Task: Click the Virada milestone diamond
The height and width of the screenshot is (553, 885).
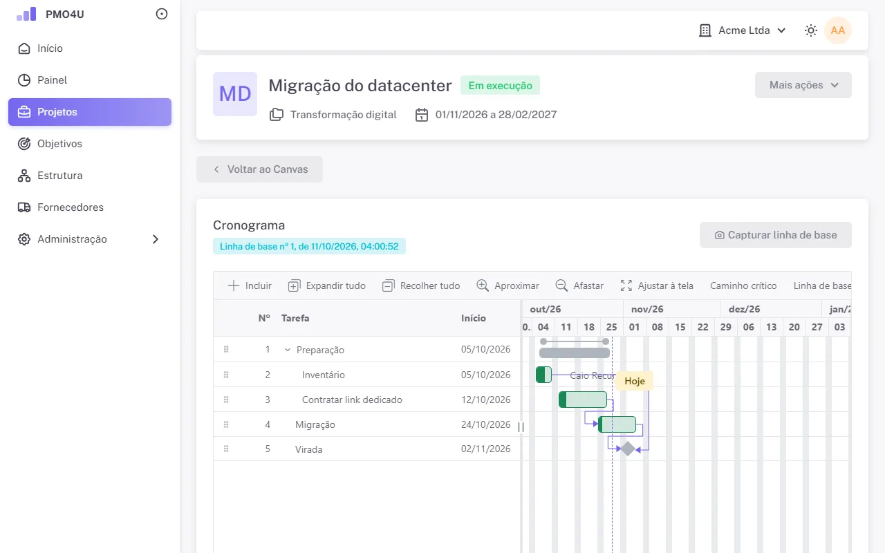Action: pyautogui.click(x=627, y=449)
